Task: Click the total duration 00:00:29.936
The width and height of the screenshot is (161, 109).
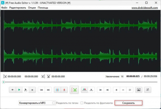Action: [x=151, y=76]
